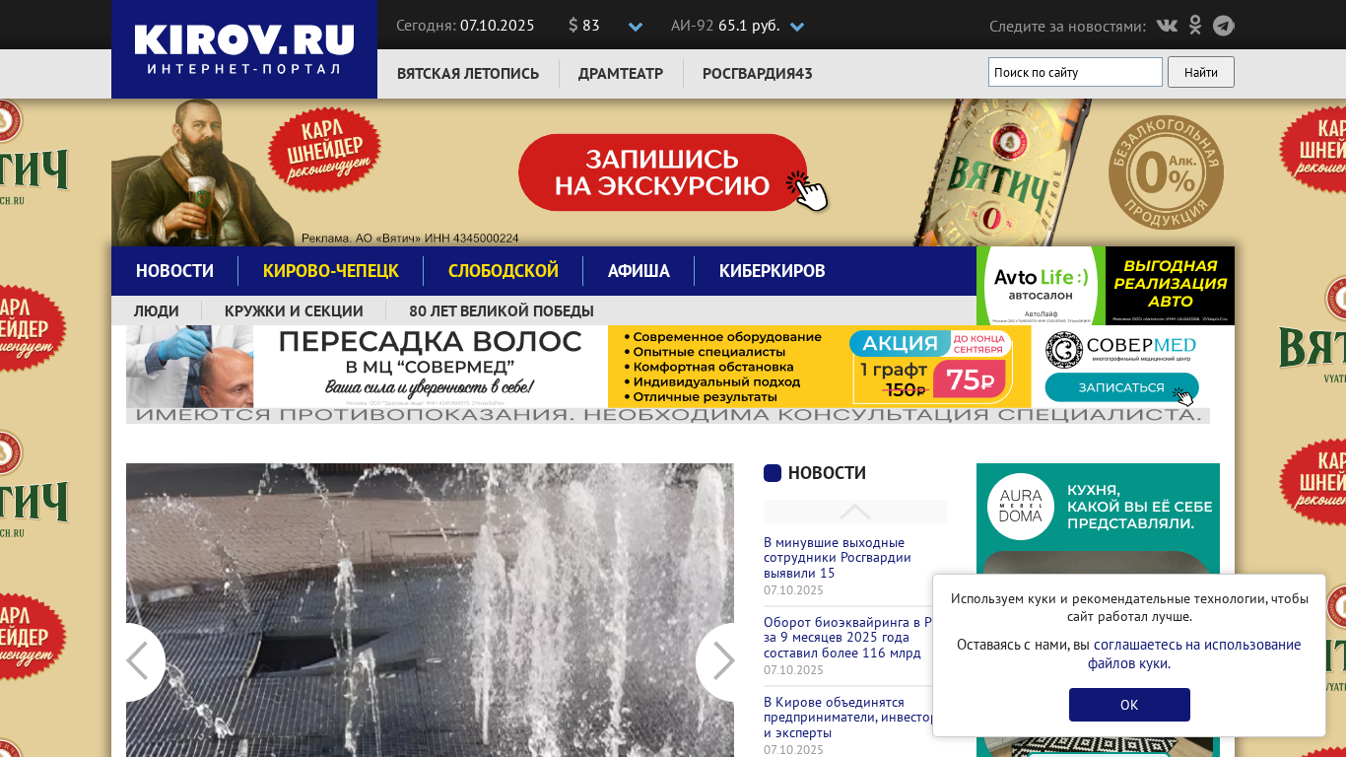
Task: Click the Следите за новостями label
Action: pos(1067,26)
